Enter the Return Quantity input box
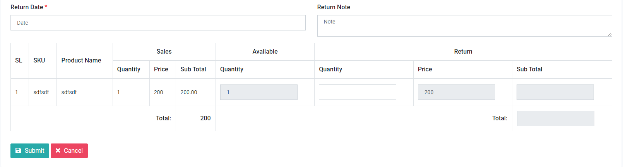623x167 pixels. tap(357, 92)
